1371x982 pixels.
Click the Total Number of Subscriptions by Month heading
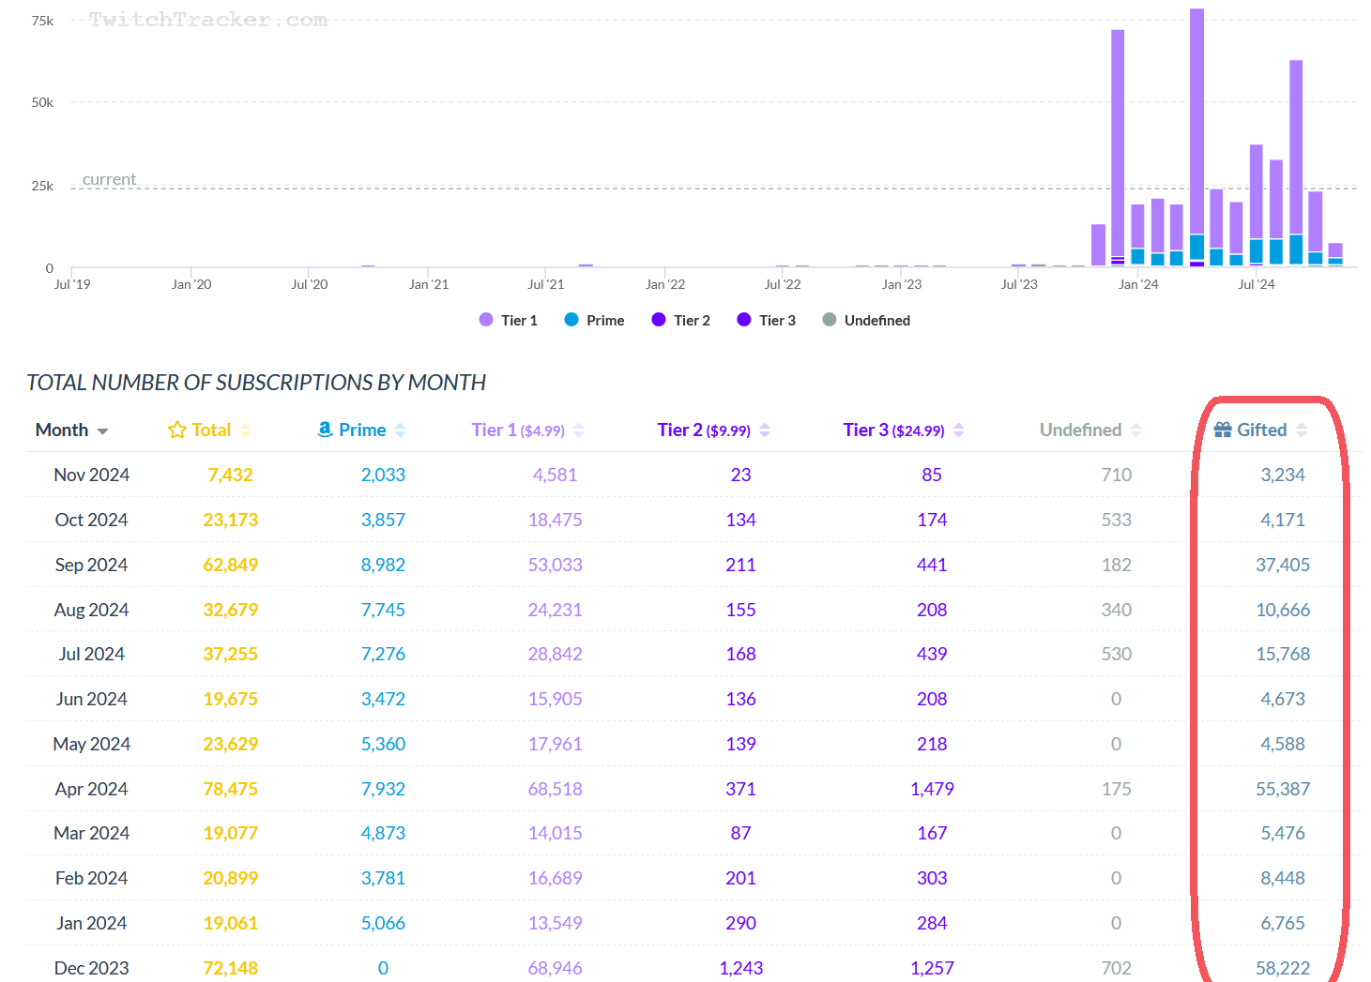[x=256, y=383]
